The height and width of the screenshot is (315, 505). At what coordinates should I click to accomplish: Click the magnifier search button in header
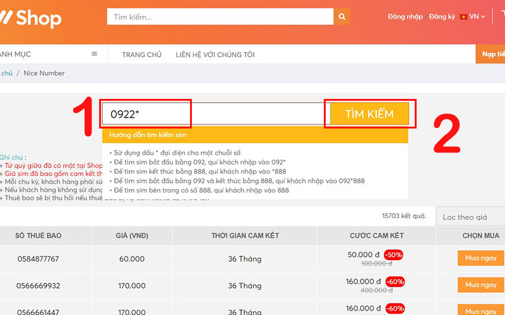(x=342, y=17)
